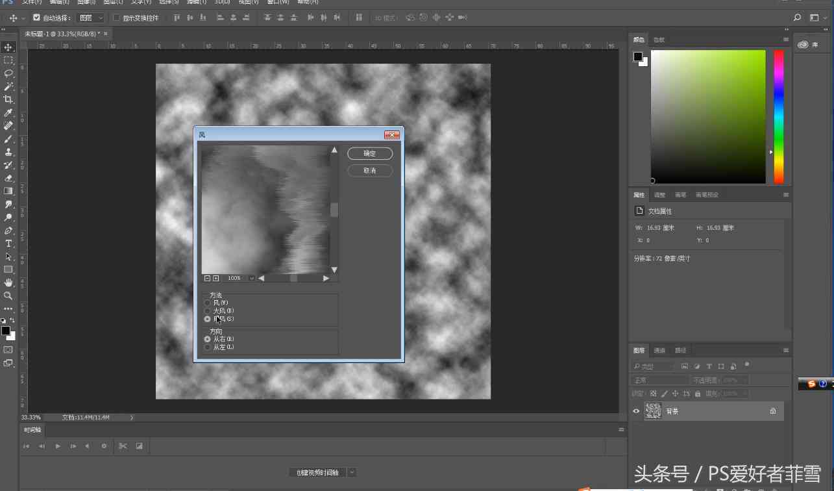Select the Horizontal Type tool
This screenshot has width=834, height=491.
point(8,244)
